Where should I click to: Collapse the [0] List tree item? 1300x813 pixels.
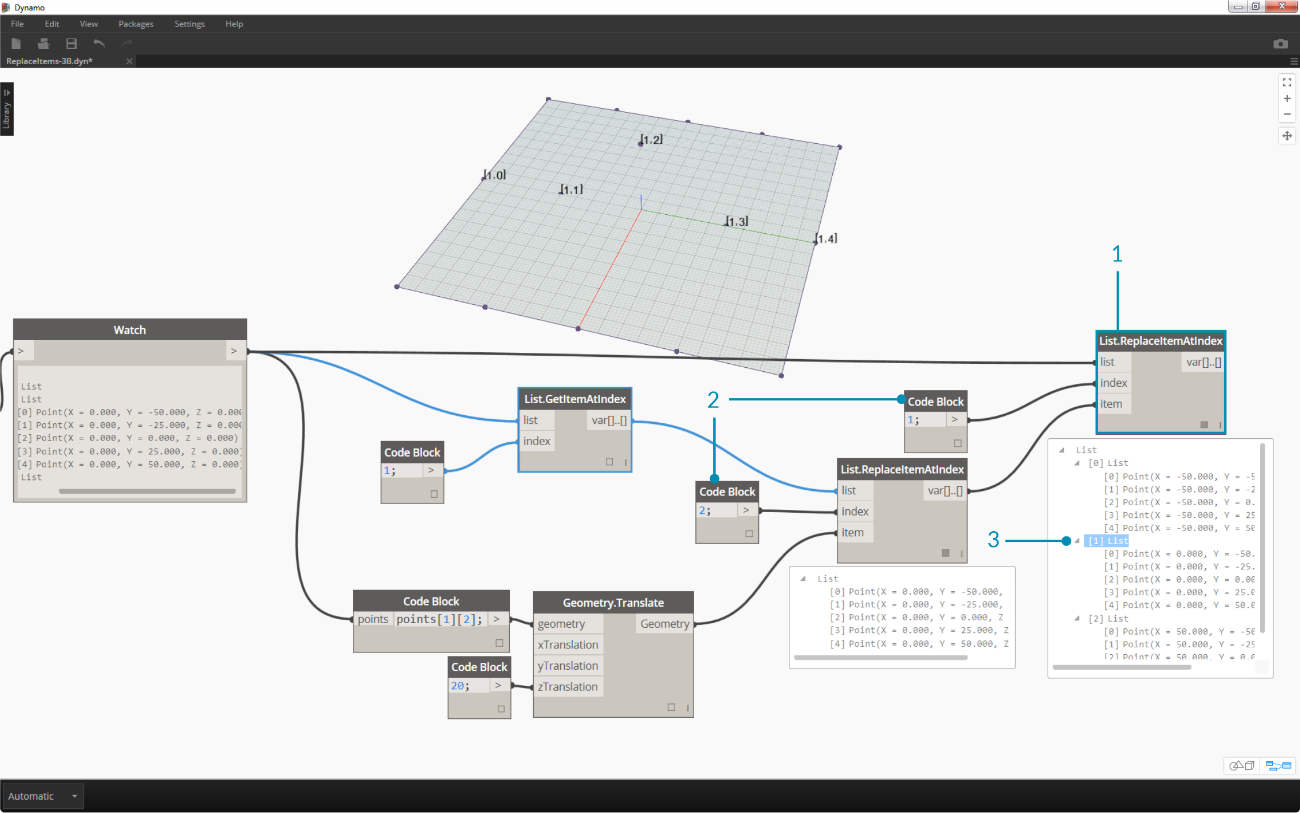coord(1076,463)
